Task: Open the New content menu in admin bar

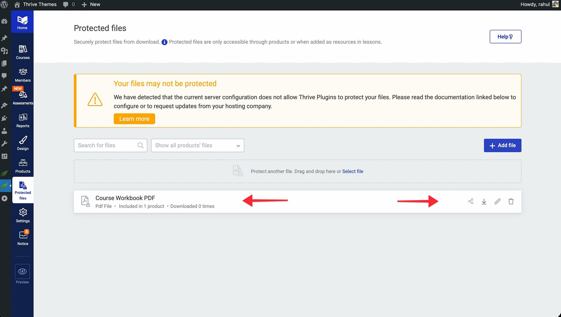Action: point(91,4)
